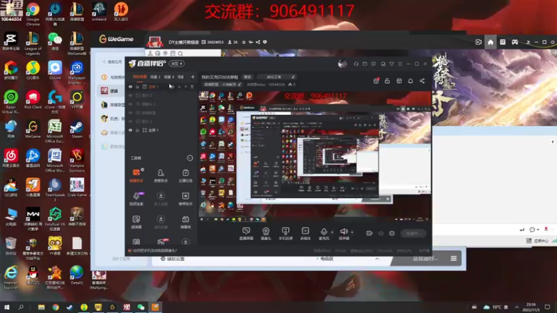Mute the 扬声器 speaker
Image resolution: width=557 pixels, height=313 pixels.
pyautogui.click(x=343, y=234)
